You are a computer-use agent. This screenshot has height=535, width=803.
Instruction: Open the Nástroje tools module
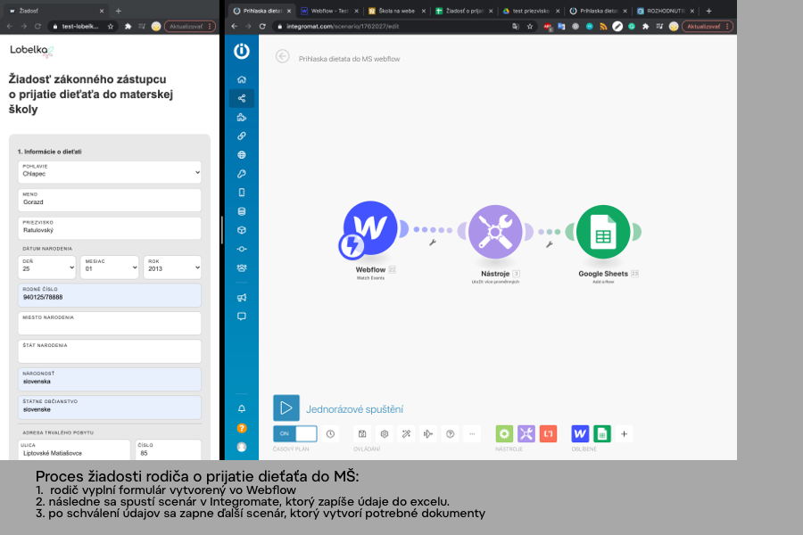click(x=494, y=232)
